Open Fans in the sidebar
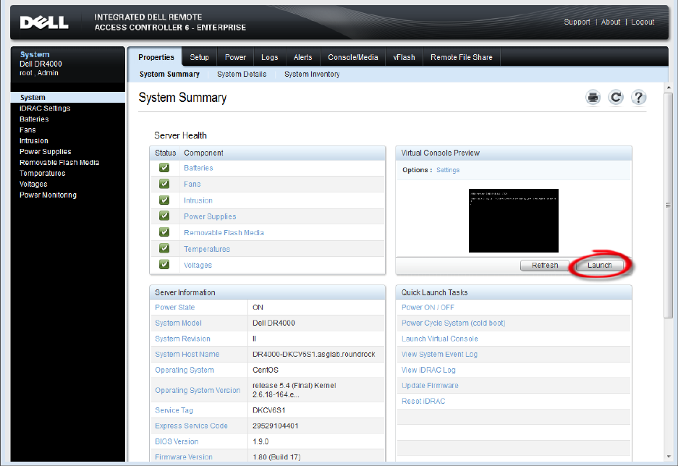The height and width of the screenshot is (466, 678). point(27,130)
